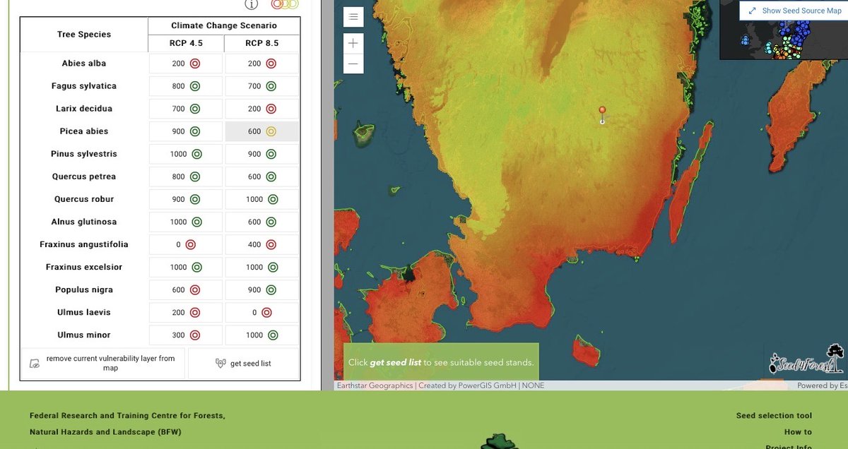Click the RCP 8.5 column header

coord(262,43)
